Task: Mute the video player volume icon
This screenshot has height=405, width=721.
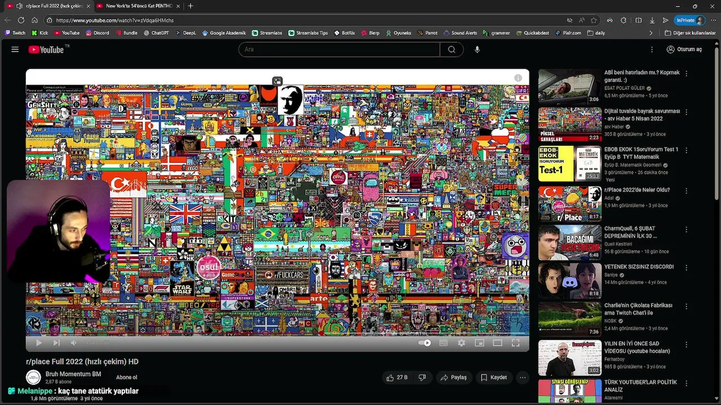Action: (73, 343)
